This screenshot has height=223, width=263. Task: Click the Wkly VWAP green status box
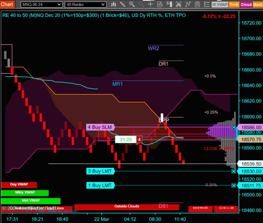(x=25, y=193)
